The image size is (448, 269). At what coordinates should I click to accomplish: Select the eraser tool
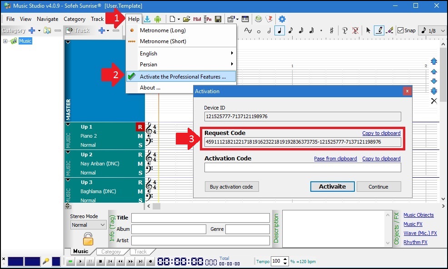[x=389, y=30]
